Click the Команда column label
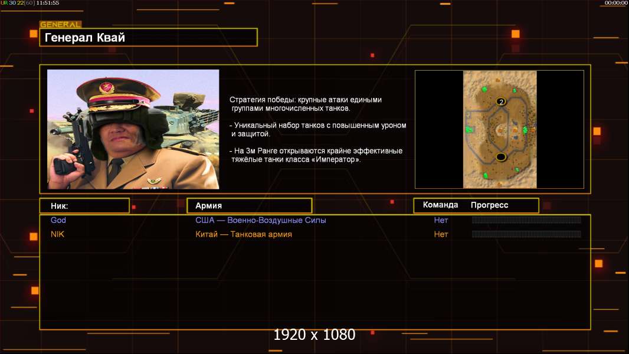This screenshot has height=354, width=629. coord(440,205)
